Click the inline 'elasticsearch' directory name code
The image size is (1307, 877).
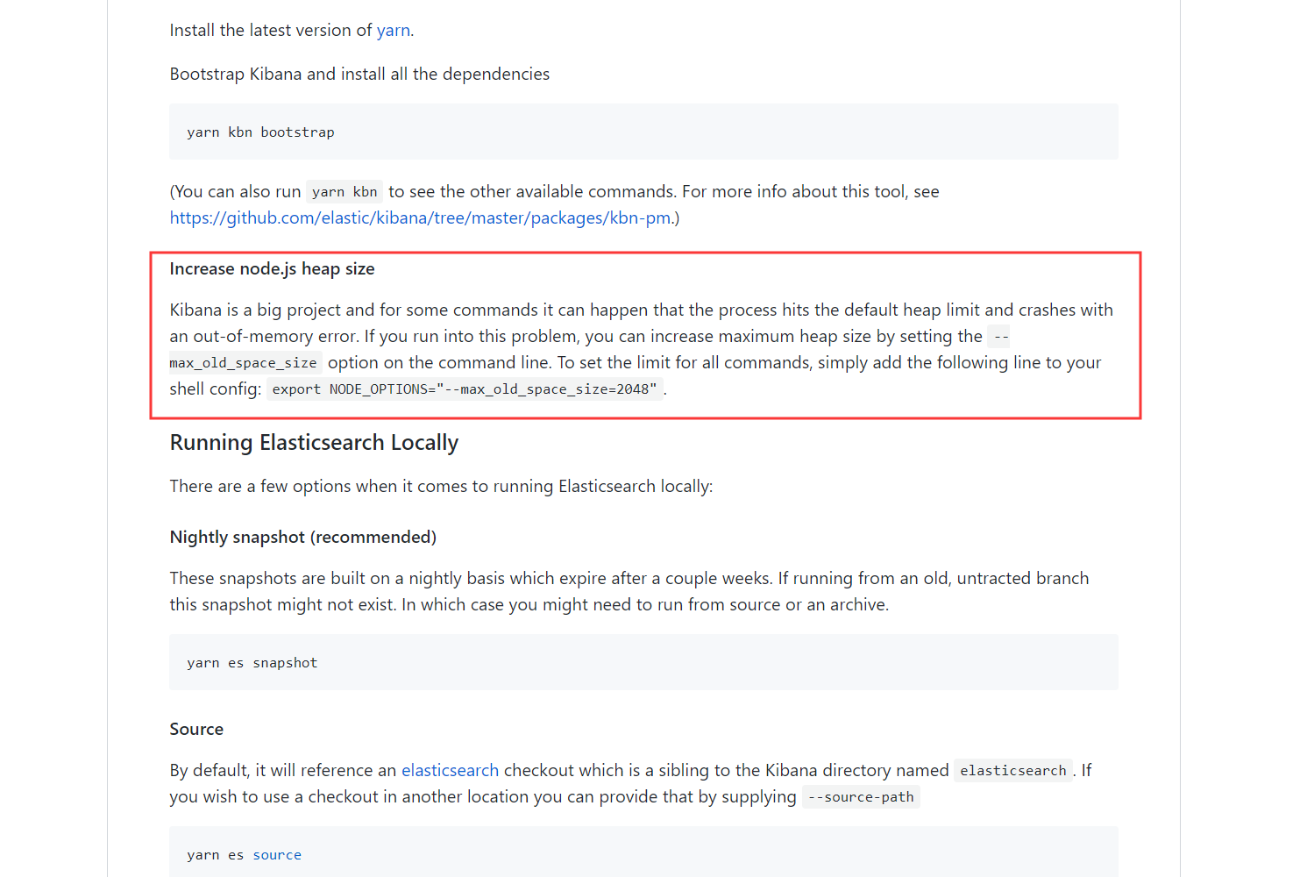pos(1013,771)
